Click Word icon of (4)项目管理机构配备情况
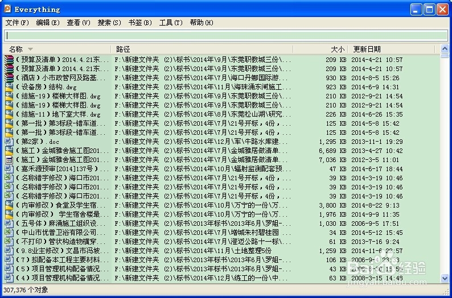Image resolution: width=452 pixels, height=298 pixels. point(9,278)
